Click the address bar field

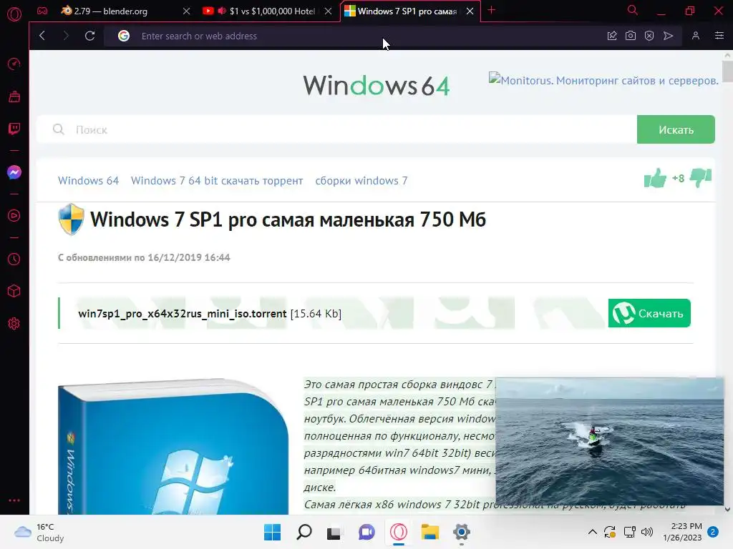pyautogui.click(x=355, y=36)
